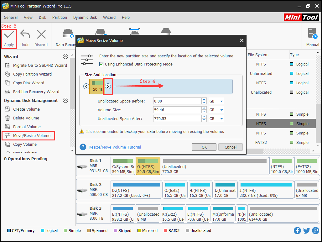The image size is (322, 242).
Task: Click the left handle arrow on partition bar
Action: click(x=86, y=87)
